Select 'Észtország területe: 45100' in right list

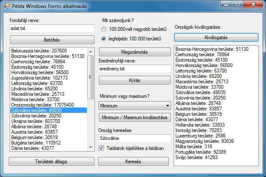[x=216, y=60]
